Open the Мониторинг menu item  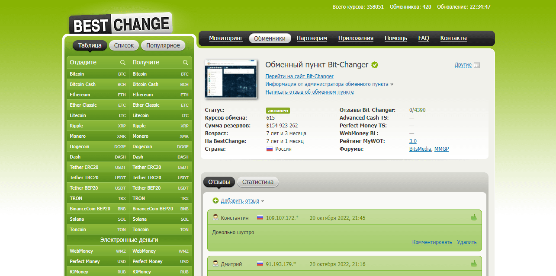pos(226,38)
